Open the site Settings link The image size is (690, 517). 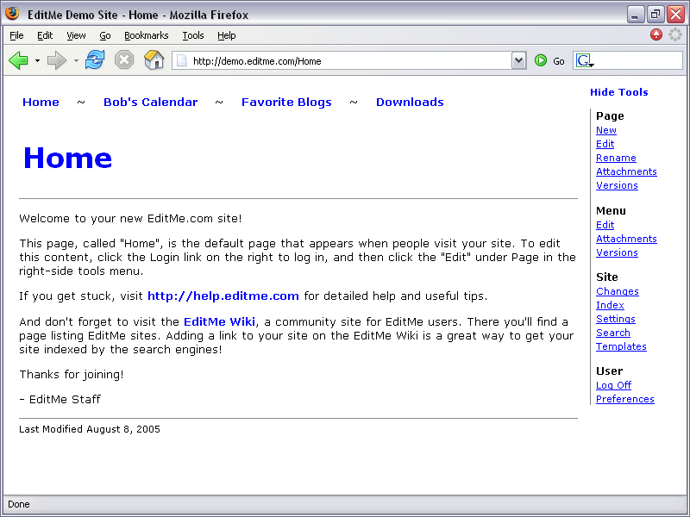[615, 319]
